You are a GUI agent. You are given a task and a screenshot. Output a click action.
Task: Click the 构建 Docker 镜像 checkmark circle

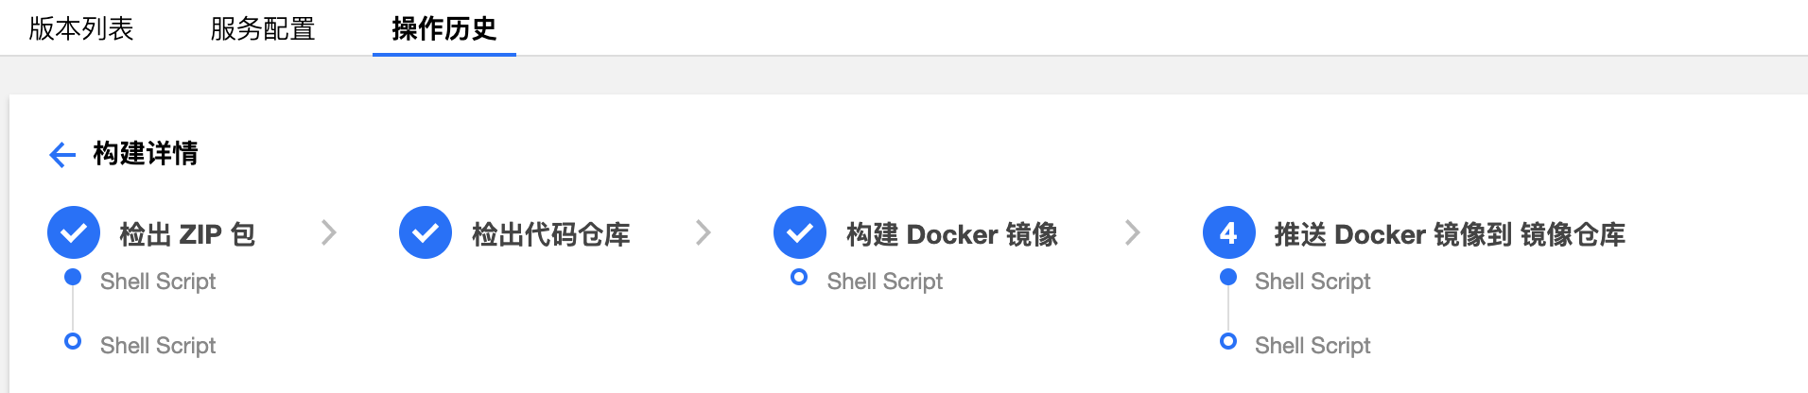(800, 232)
